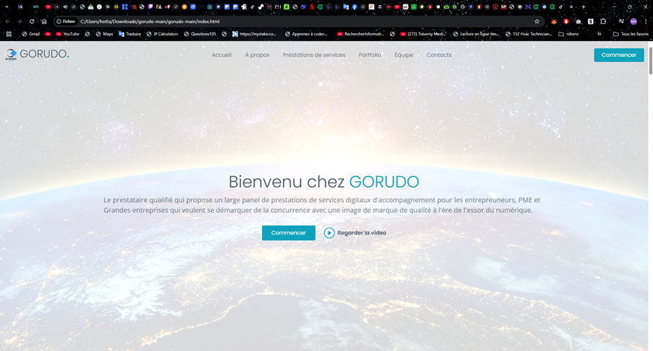The height and width of the screenshot is (351, 653).
Task: Go back with the browser back arrow
Action: [x=7, y=21]
